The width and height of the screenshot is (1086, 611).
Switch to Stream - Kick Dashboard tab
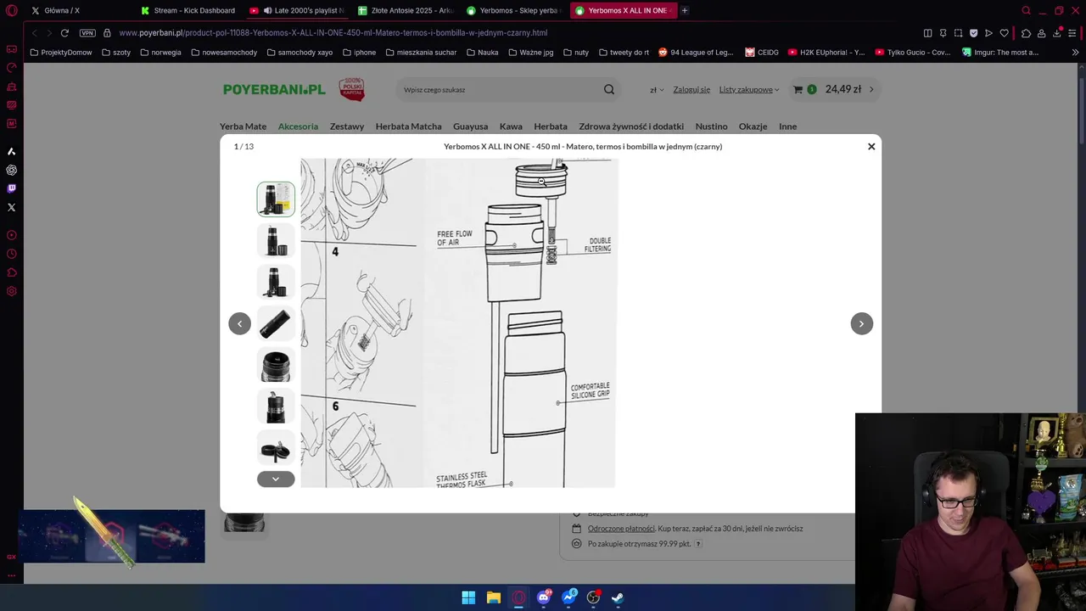coord(188,11)
